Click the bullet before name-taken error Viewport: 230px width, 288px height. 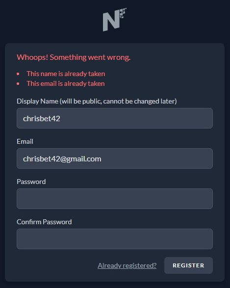18,74
